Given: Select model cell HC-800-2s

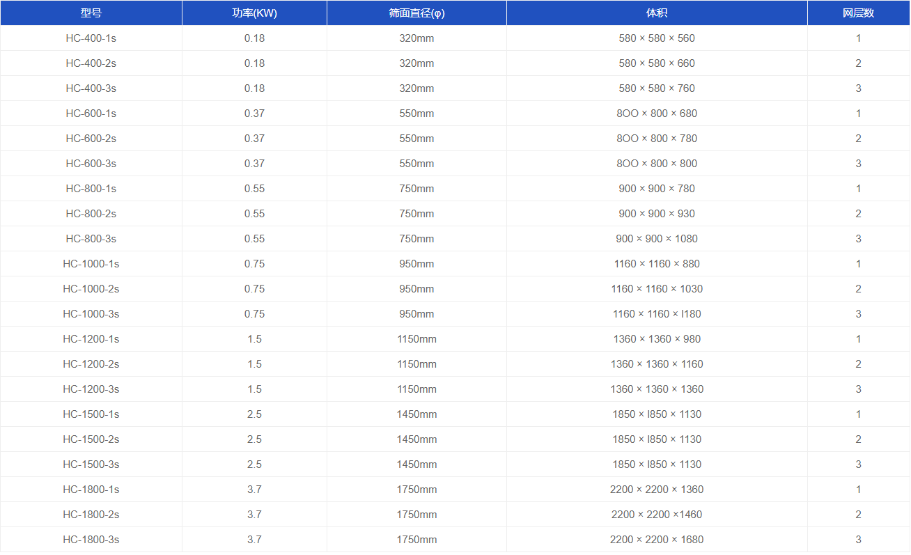Looking at the screenshot, I should (91, 214).
